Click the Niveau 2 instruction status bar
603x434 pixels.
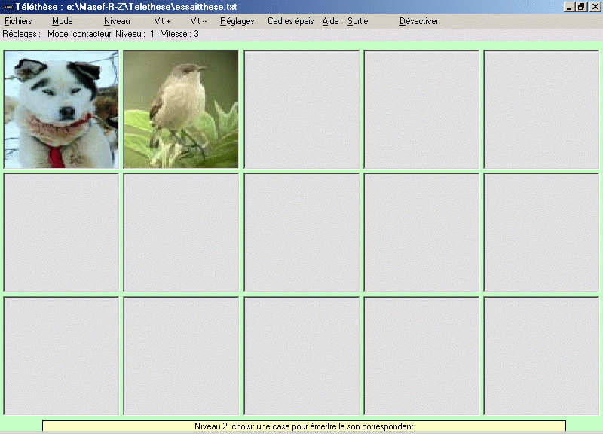[x=304, y=426]
